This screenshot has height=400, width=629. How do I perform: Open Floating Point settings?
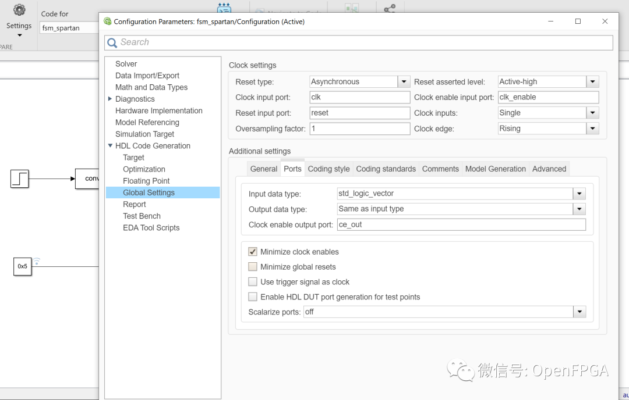146,181
